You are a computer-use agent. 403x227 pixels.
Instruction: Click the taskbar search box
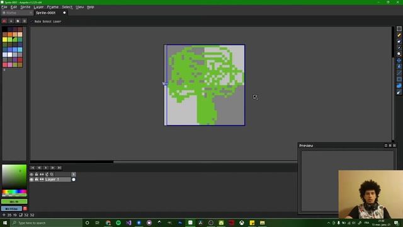tap(46, 223)
